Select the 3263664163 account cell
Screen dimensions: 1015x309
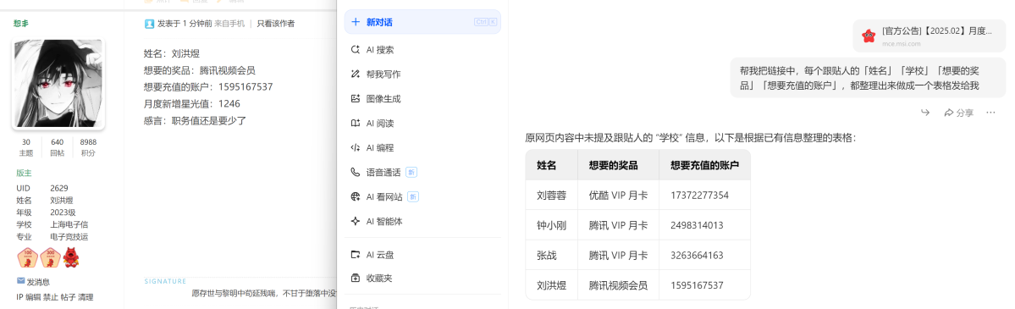[705, 255]
